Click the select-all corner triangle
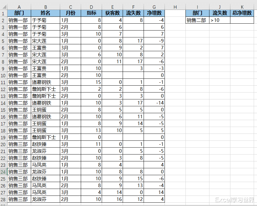Image resolution: width=257 pixels, height=206 pixels. click(4, 7)
